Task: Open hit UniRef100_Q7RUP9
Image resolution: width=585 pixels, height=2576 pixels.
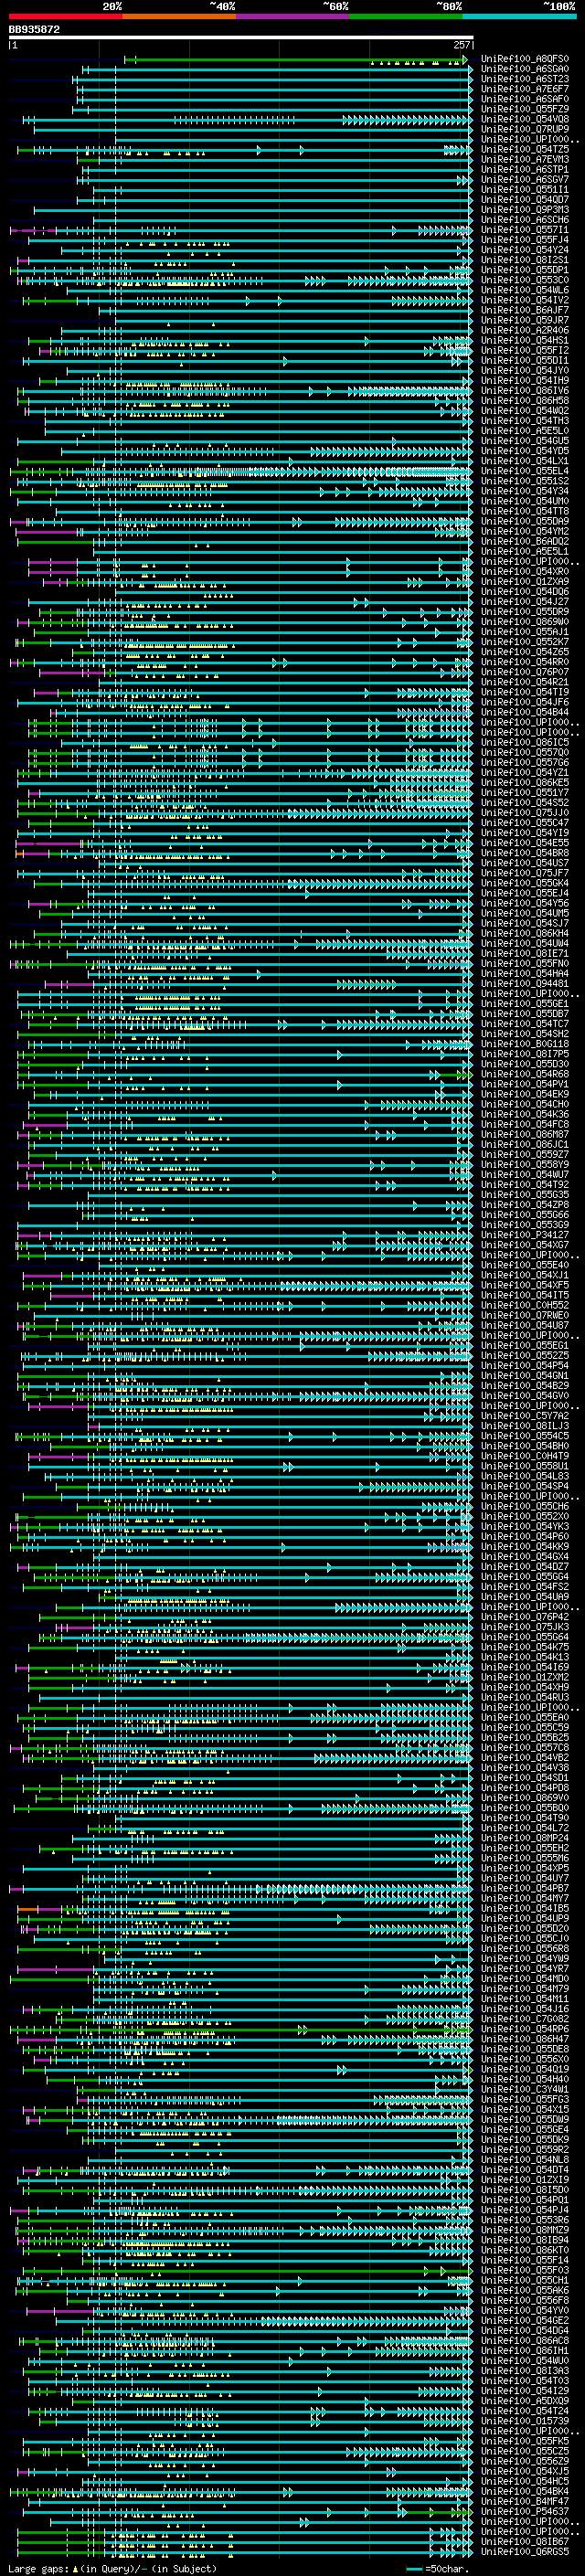Action: click(x=525, y=129)
